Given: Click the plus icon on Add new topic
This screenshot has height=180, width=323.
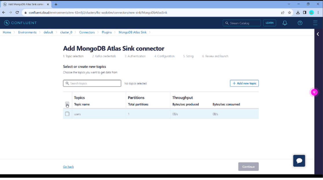Looking at the screenshot, I should tap(234, 83).
